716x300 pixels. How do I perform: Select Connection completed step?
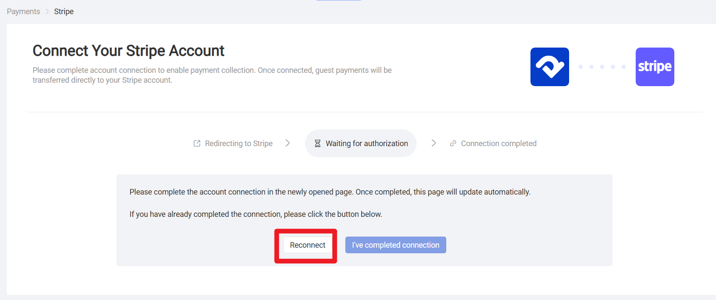493,144
